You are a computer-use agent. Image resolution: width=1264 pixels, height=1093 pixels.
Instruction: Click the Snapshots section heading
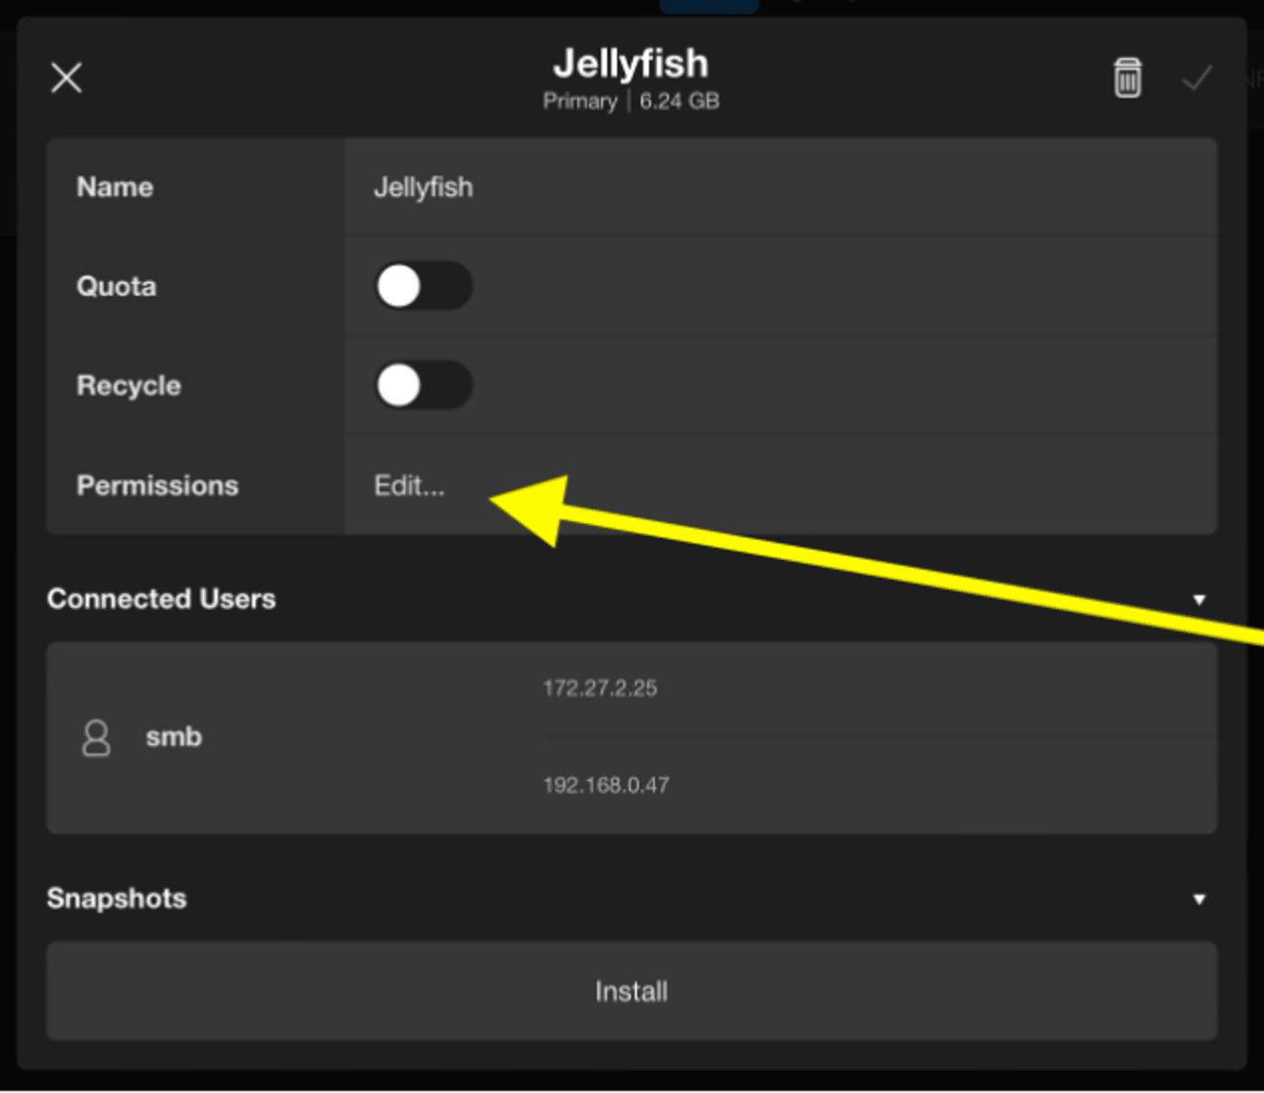click(116, 898)
